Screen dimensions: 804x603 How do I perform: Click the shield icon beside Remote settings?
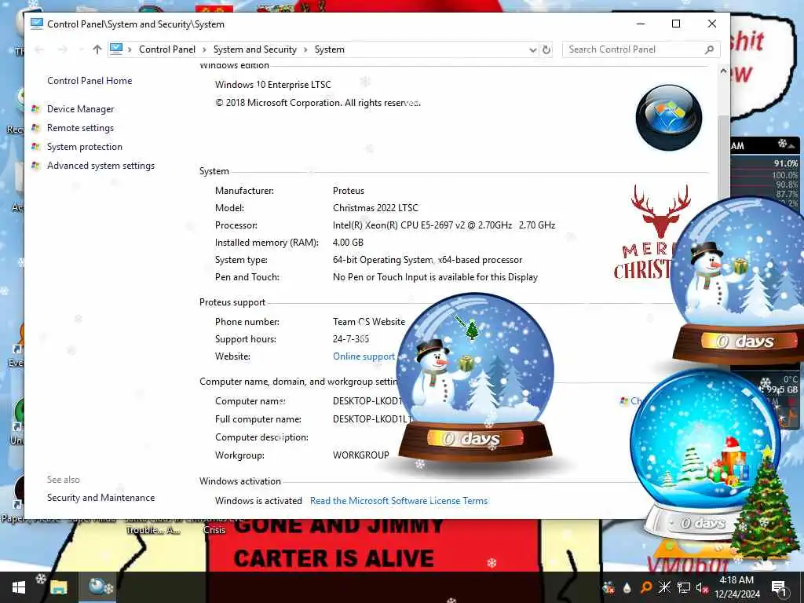[x=35, y=128]
